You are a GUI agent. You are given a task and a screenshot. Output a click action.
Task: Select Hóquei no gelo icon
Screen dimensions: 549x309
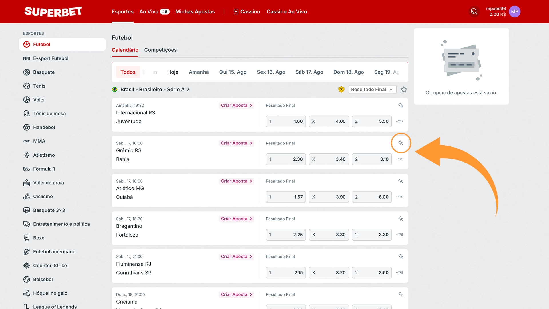coord(27,293)
